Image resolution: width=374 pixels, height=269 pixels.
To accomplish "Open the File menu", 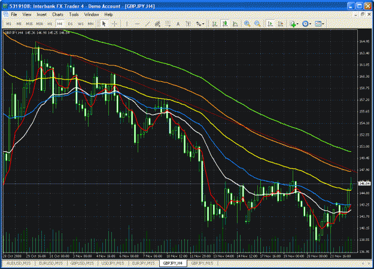I will (x=14, y=14).
